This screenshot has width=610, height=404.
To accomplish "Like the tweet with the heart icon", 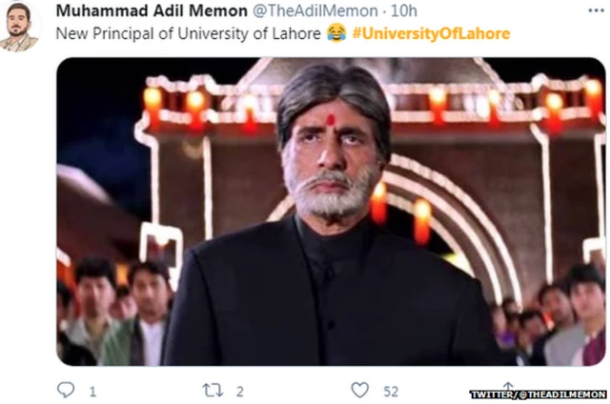I will 360,390.
